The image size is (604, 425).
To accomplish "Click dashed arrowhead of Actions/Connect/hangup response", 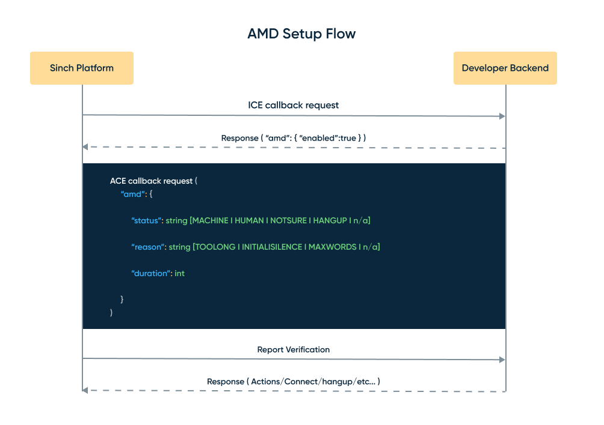I will pyautogui.click(x=86, y=390).
